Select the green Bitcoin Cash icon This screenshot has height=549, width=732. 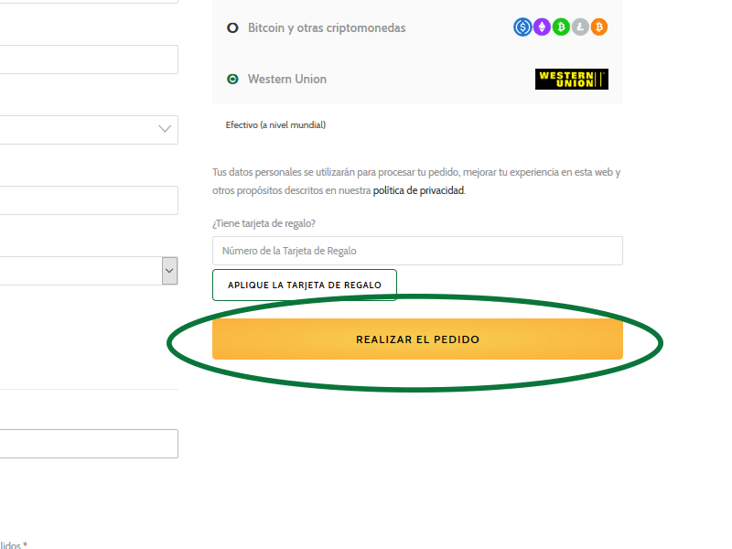(x=560, y=27)
